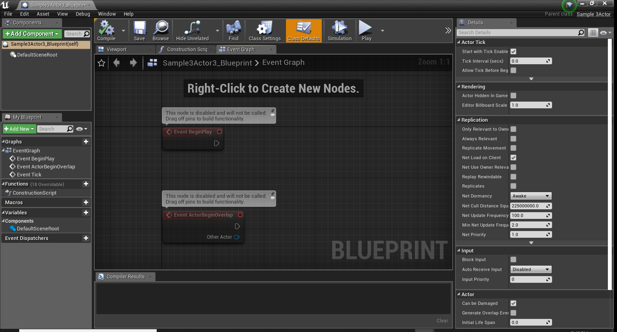
Task: Open Details property matrix grid icon
Action: (593, 33)
